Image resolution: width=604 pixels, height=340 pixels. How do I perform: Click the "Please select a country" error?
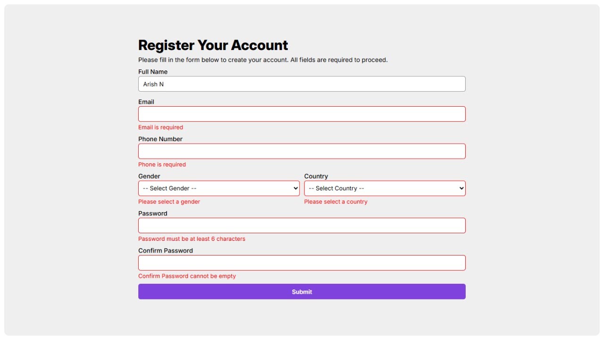point(336,202)
